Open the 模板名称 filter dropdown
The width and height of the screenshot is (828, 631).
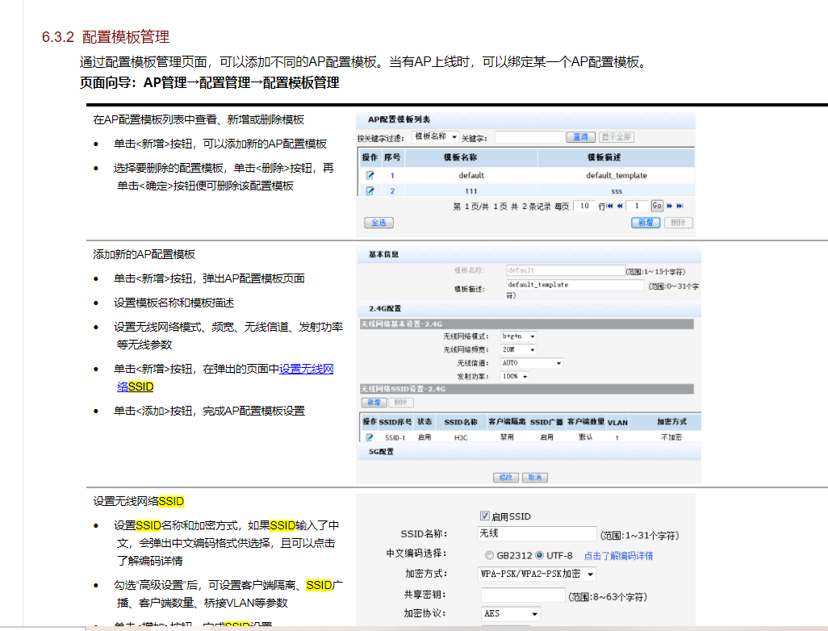[x=435, y=136]
